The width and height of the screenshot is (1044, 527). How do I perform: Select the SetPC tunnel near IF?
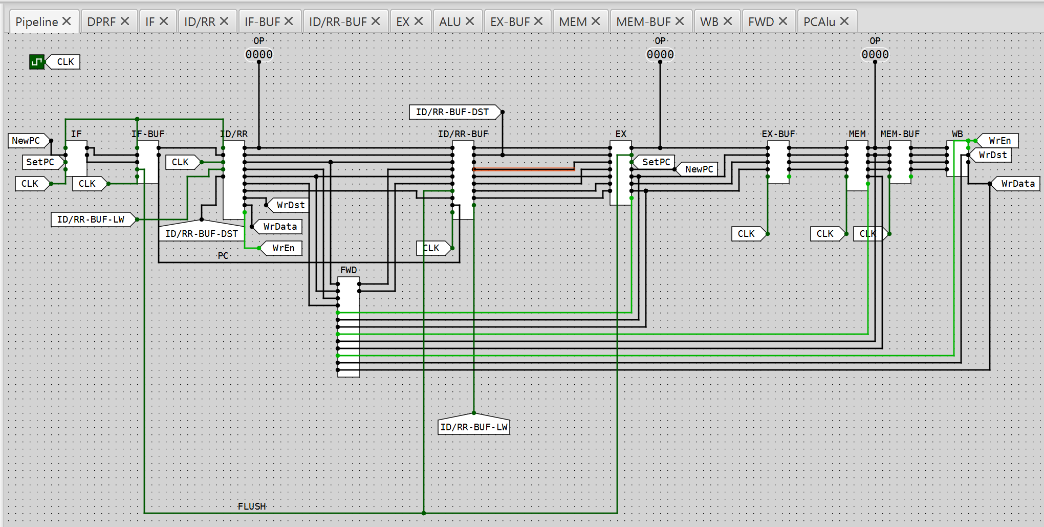click(x=43, y=162)
